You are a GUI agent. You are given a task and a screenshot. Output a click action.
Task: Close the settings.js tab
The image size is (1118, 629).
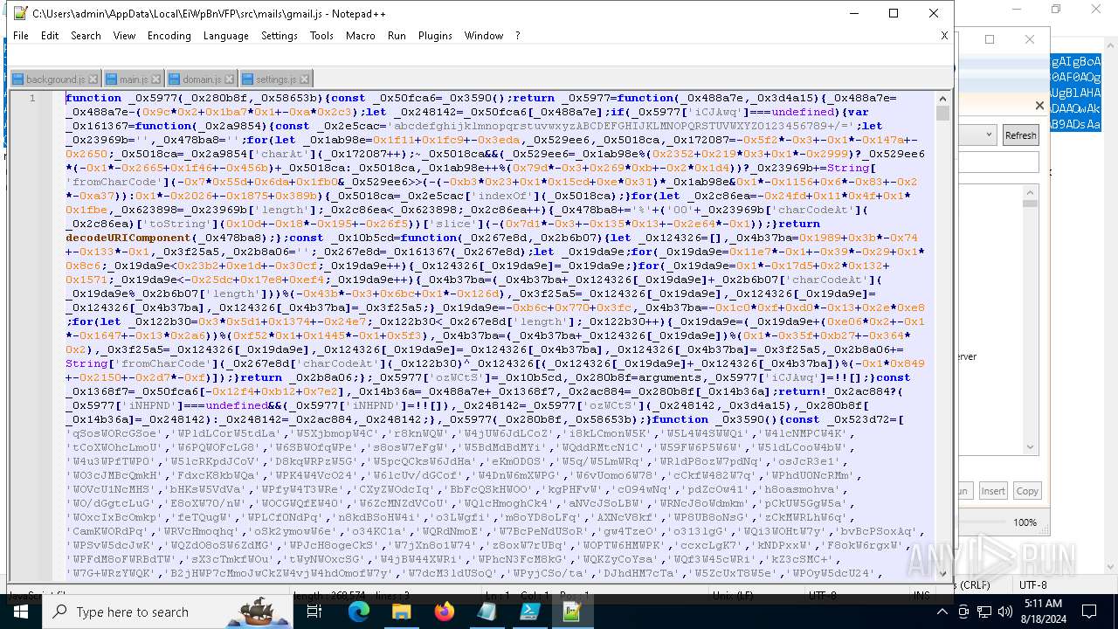point(303,79)
